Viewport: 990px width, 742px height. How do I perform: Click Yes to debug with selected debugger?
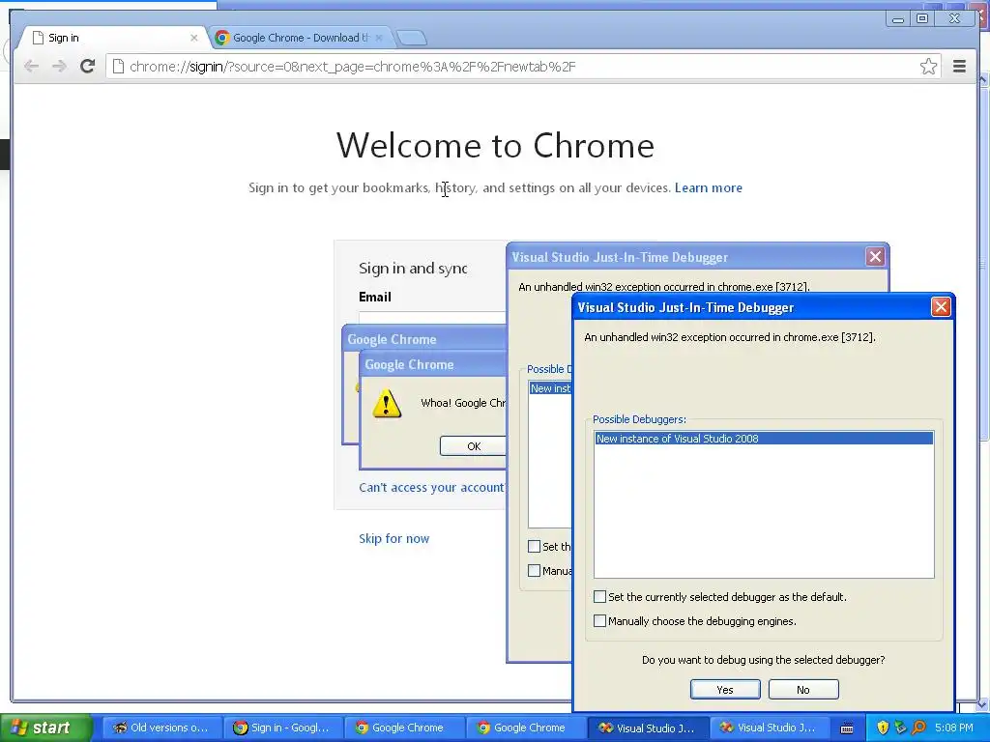coord(725,690)
